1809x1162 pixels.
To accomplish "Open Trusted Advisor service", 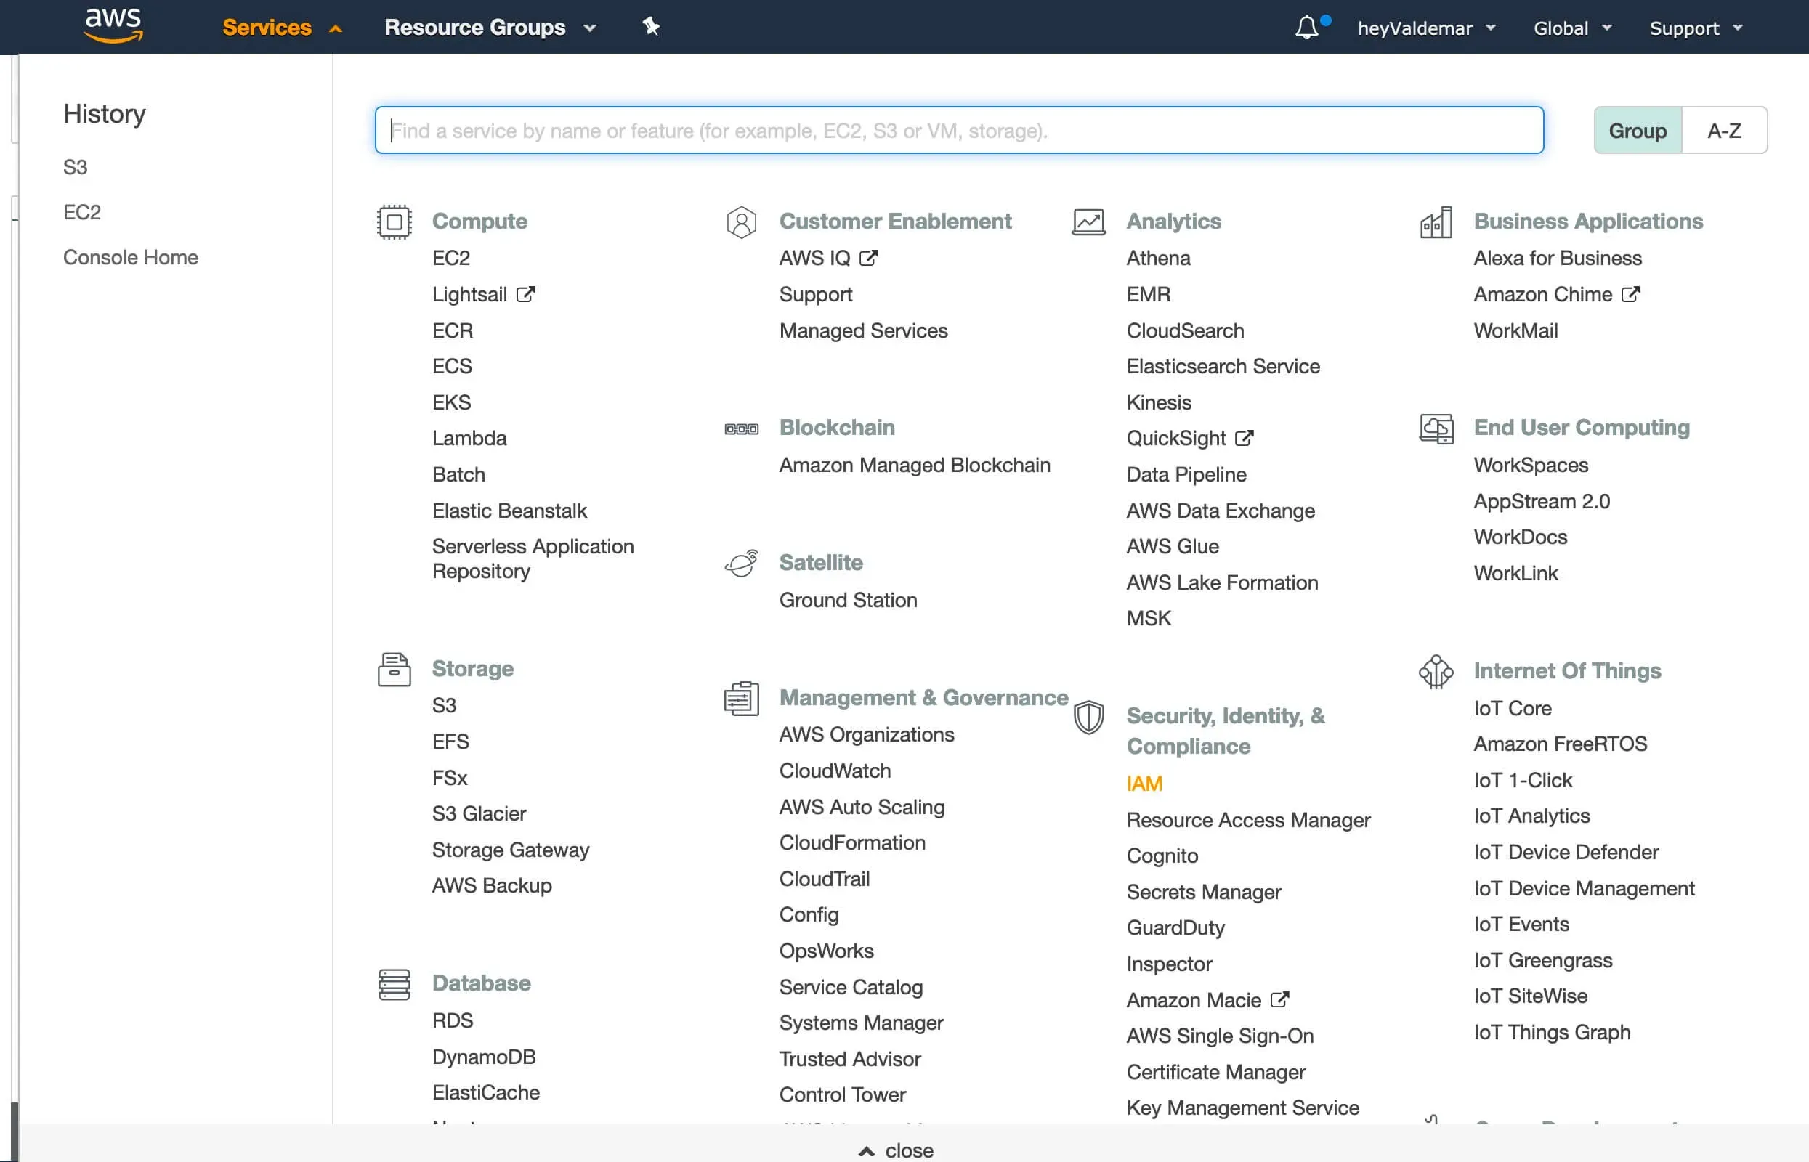I will 850,1060.
